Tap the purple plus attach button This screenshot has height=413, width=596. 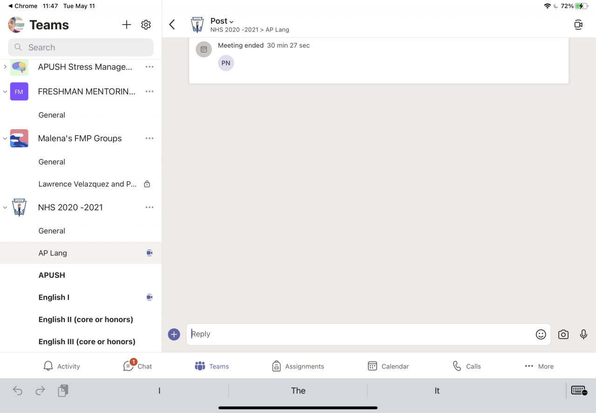[174, 334]
